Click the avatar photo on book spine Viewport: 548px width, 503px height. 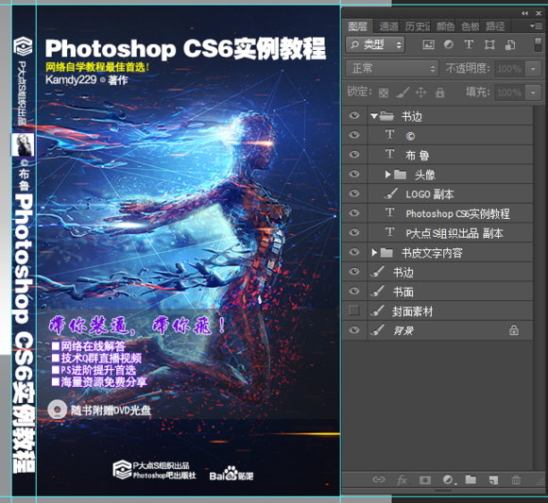(23, 144)
